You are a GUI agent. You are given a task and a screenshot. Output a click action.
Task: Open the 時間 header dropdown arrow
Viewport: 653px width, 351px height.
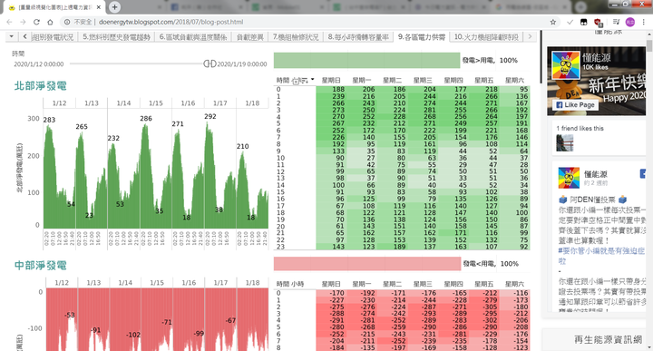point(312,80)
